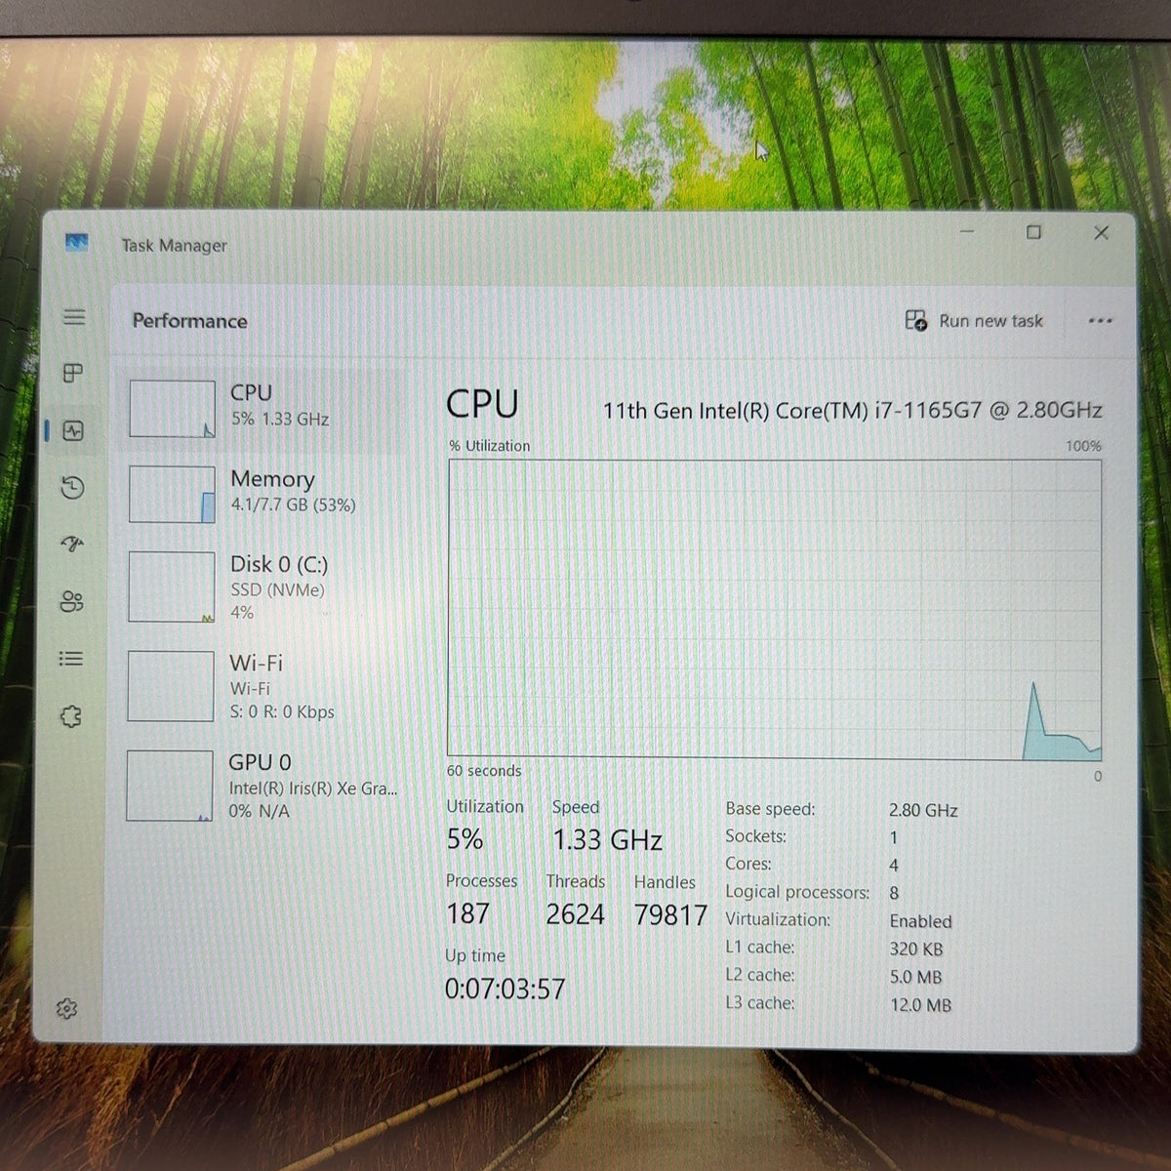Viewport: 1171px width, 1171px height.
Task: Open the Details page icon
Action: tap(71, 659)
